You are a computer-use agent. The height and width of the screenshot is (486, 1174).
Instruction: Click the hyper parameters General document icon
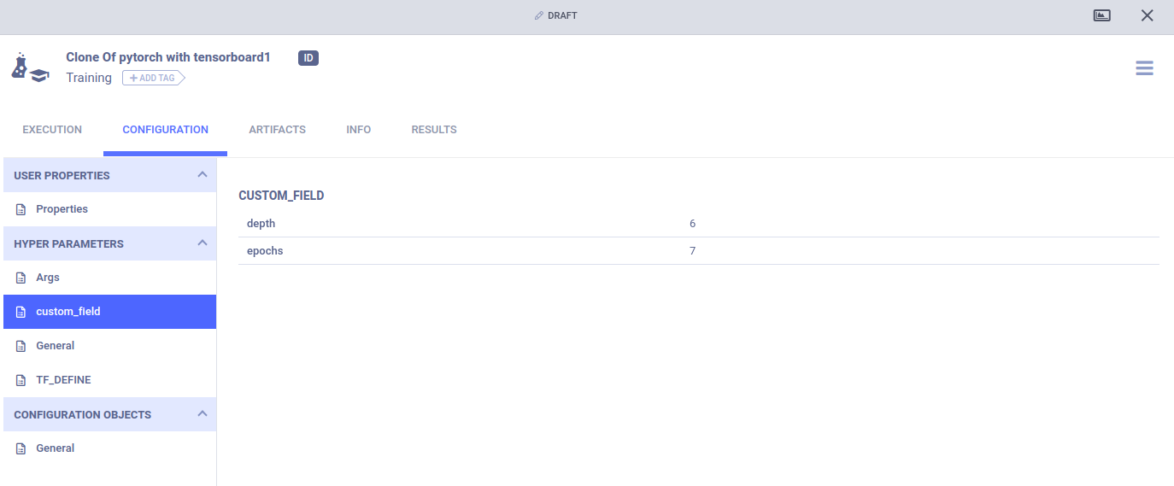[x=21, y=346]
